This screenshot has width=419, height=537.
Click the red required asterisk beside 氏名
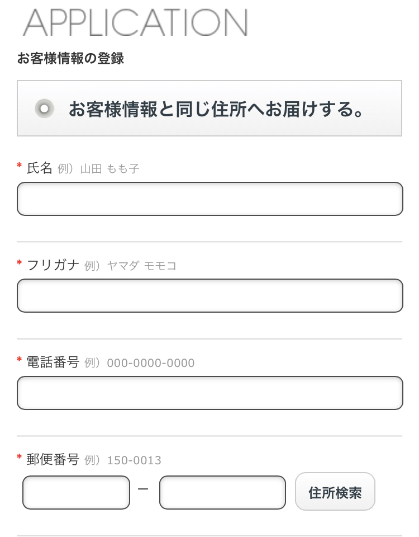[x=20, y=166]
